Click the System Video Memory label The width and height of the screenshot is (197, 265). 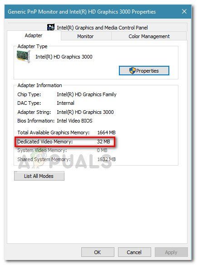point(42,150)
